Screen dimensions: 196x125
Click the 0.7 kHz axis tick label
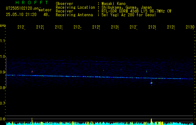click(2, 103)
